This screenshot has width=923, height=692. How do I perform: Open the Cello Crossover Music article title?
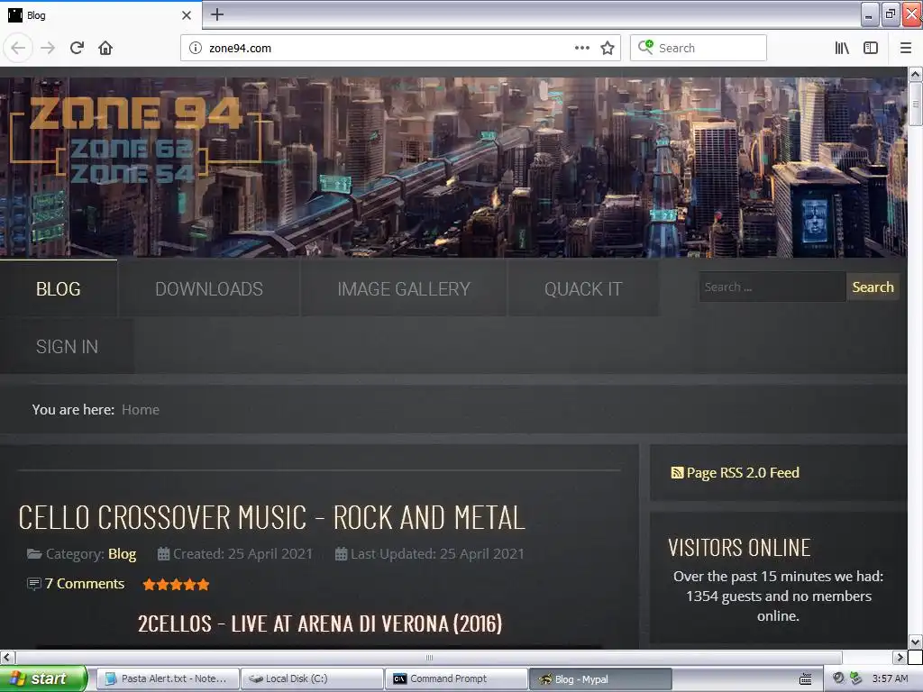[x=271, y=518]
